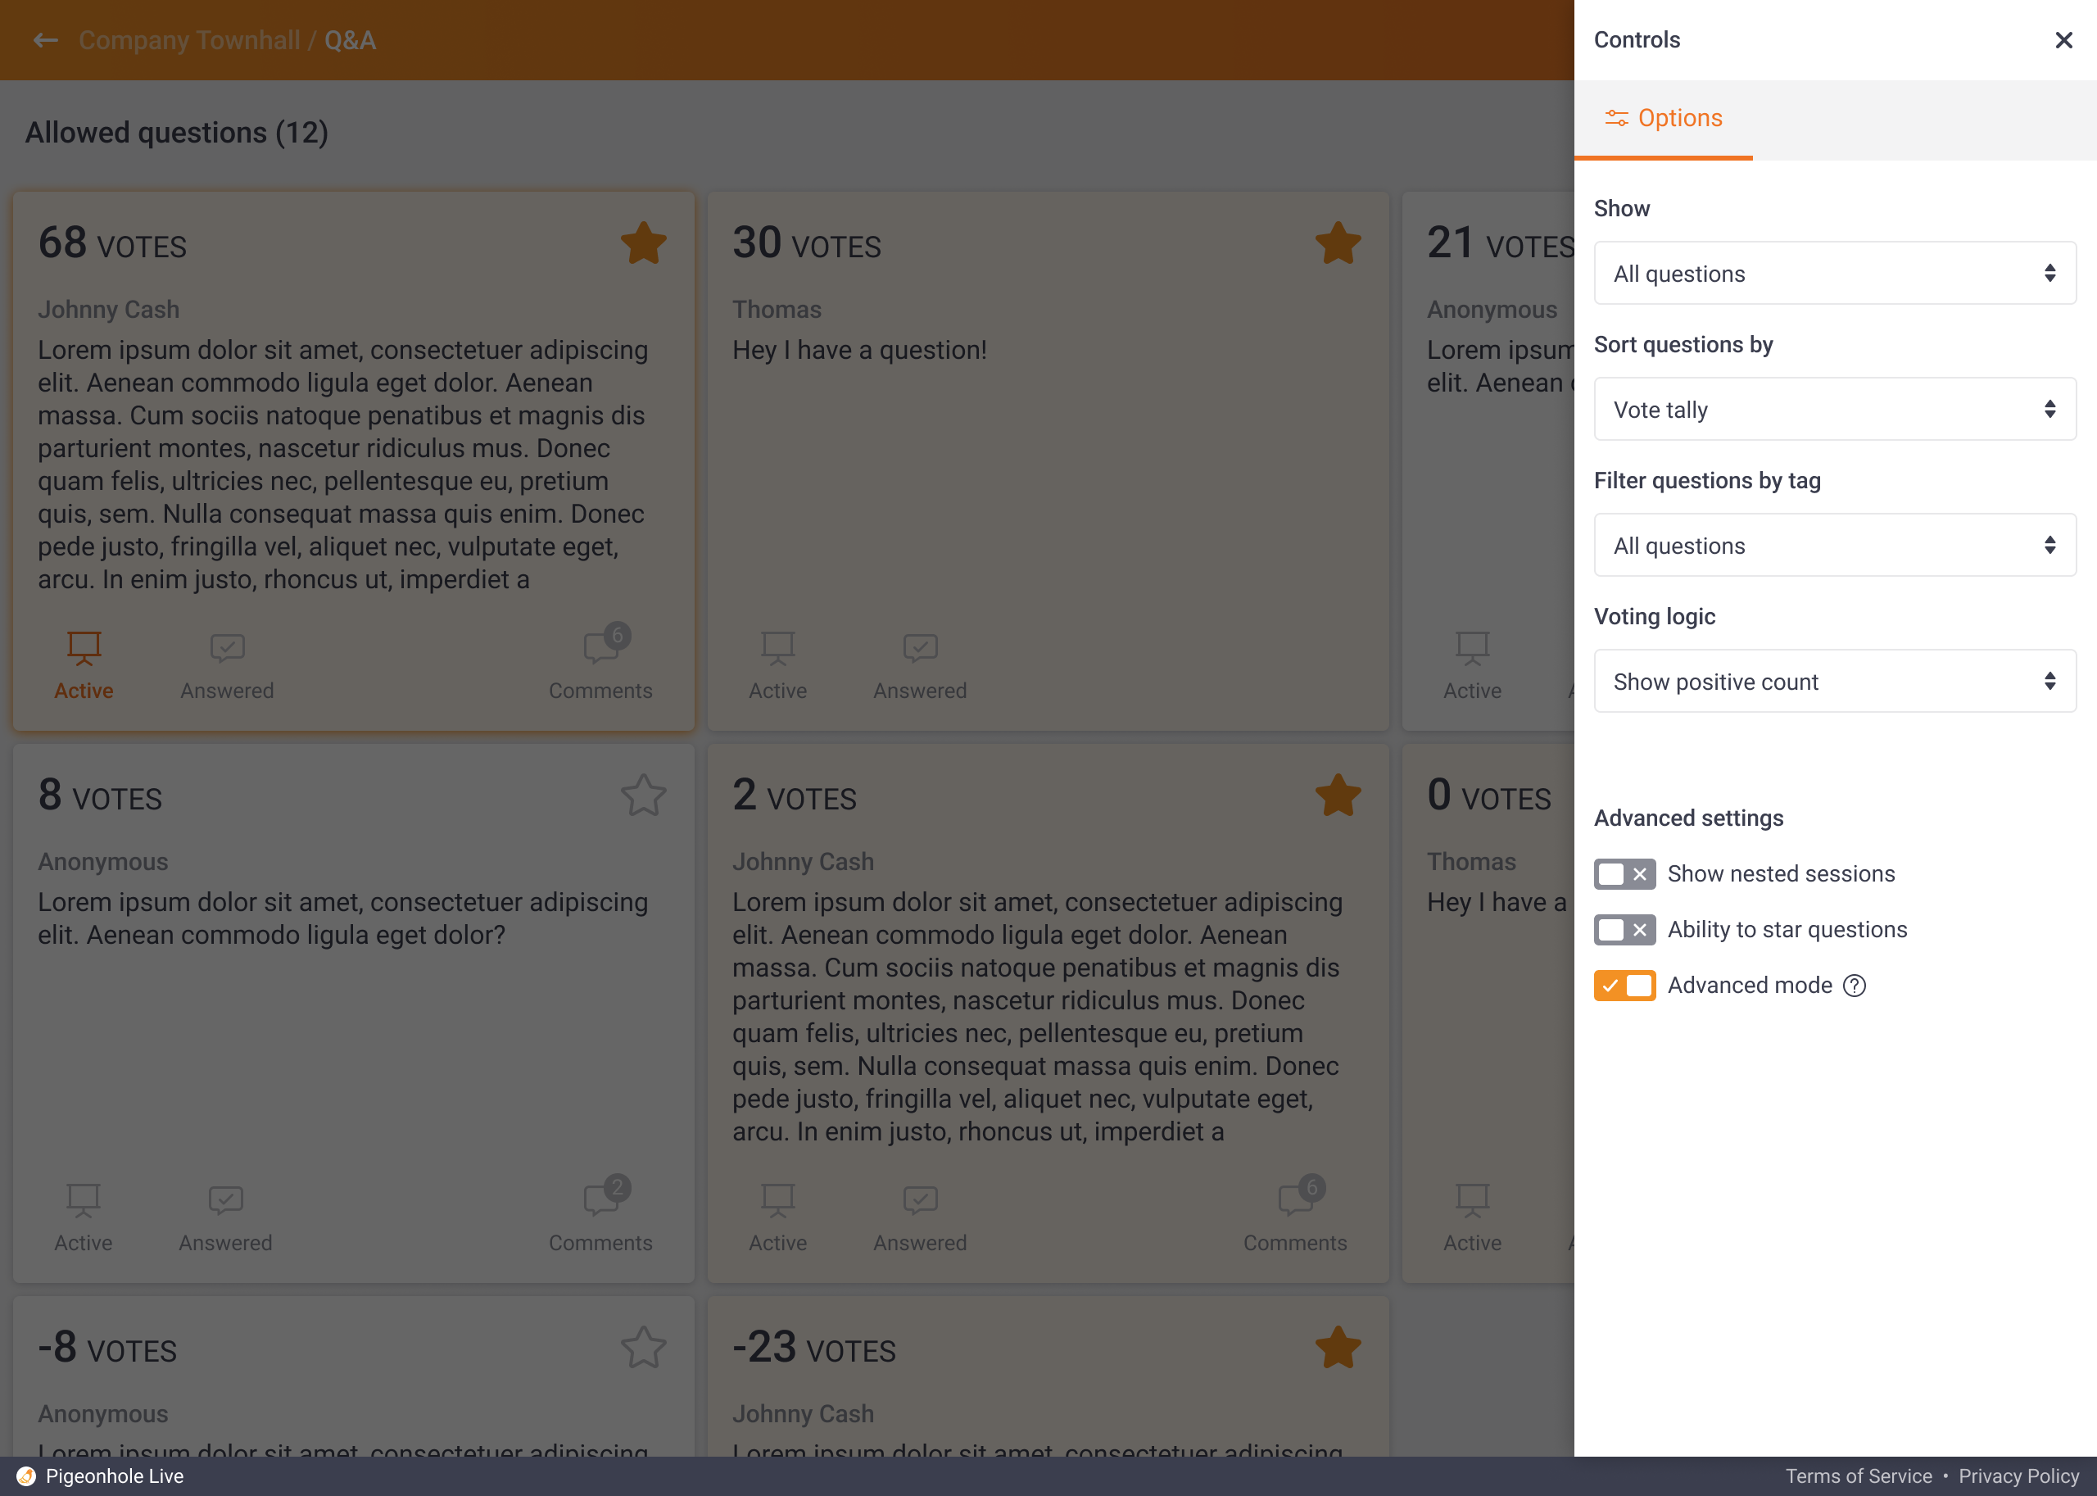Mark the 30 votes question Answered
This screenshot has height=1496, width=2097.
(920, 666)
